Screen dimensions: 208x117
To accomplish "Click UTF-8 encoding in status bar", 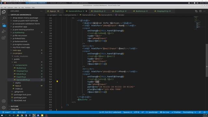I will click(x=136, y=112).
